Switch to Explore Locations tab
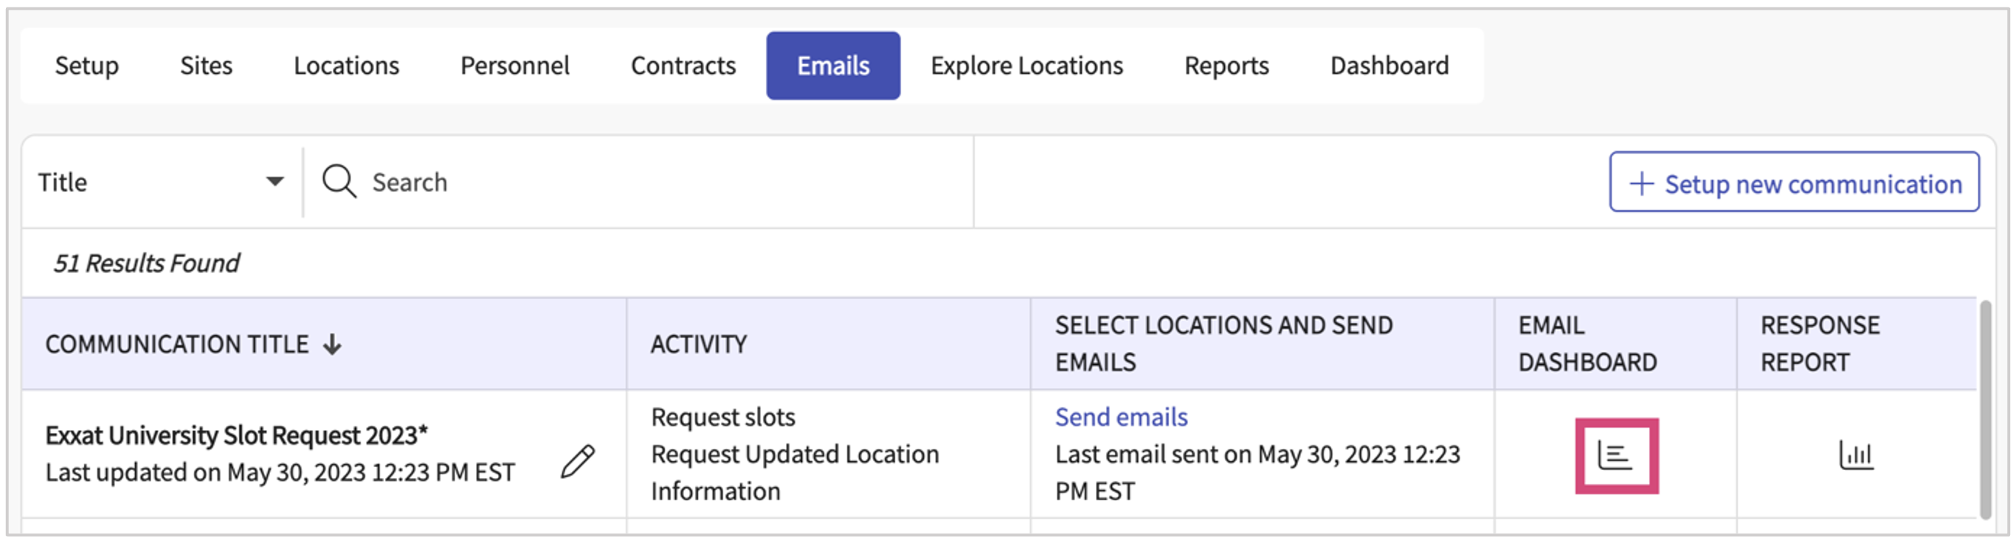Image resolution: width=2016 pixels, height=543 pixels. [x=1026, y=66]
